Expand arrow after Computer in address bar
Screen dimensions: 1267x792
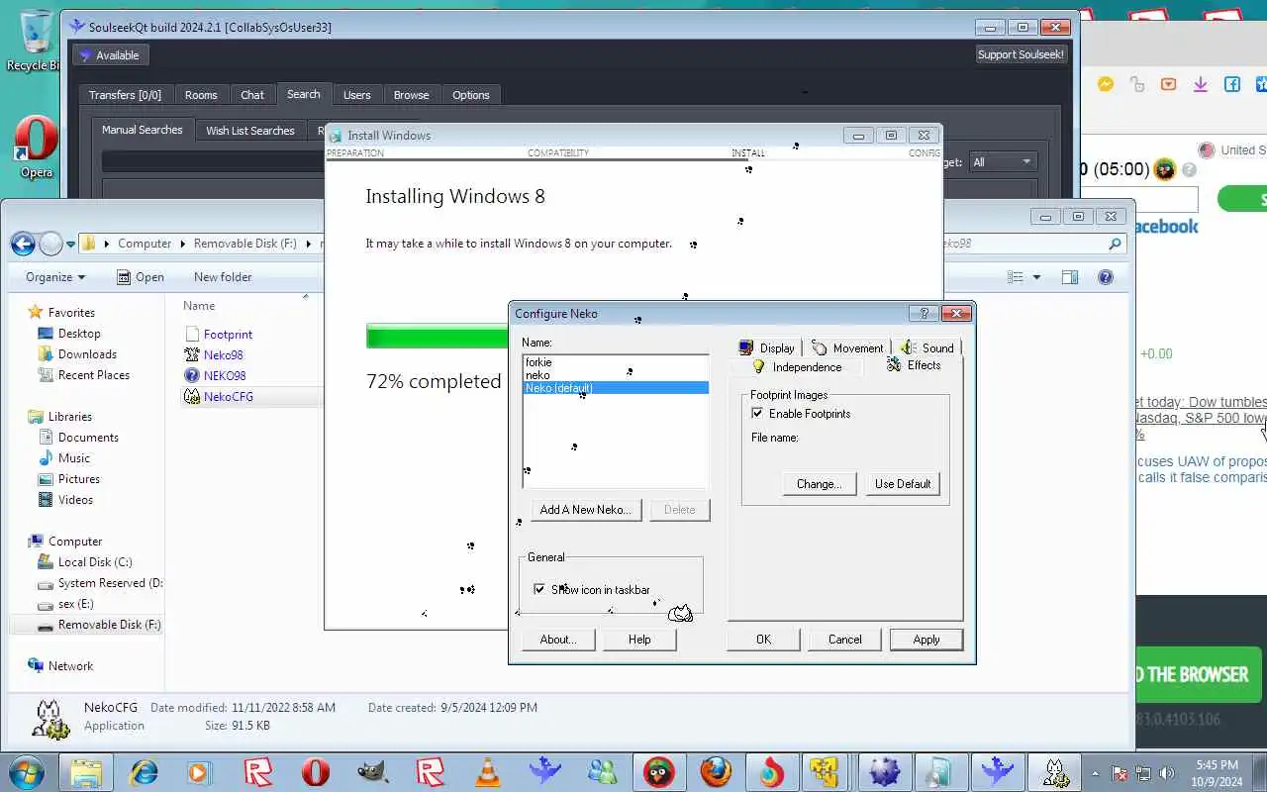click(181, 244)
